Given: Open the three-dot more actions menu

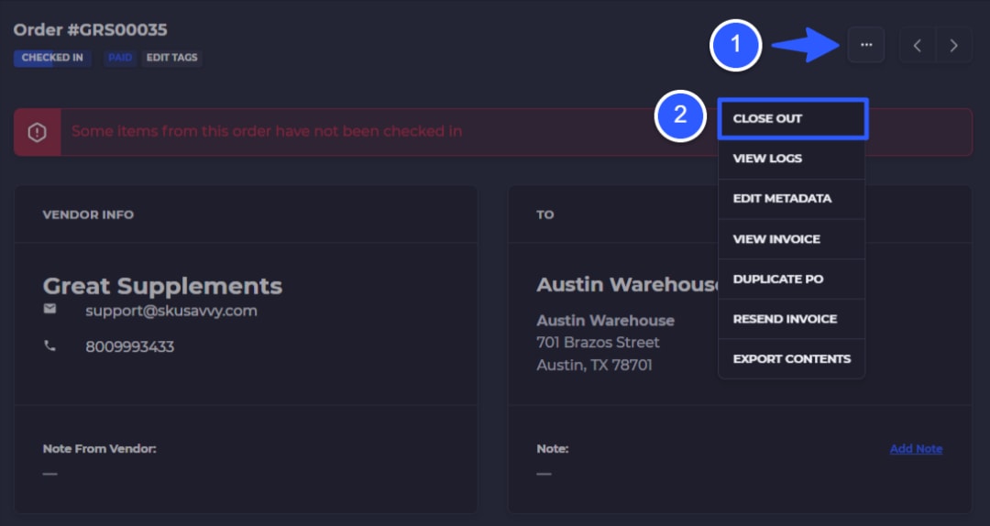Looking at the screenshot, I should click(865, 45).
